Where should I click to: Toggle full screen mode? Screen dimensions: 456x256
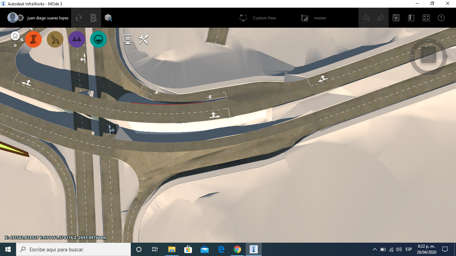tap(426, 18)
